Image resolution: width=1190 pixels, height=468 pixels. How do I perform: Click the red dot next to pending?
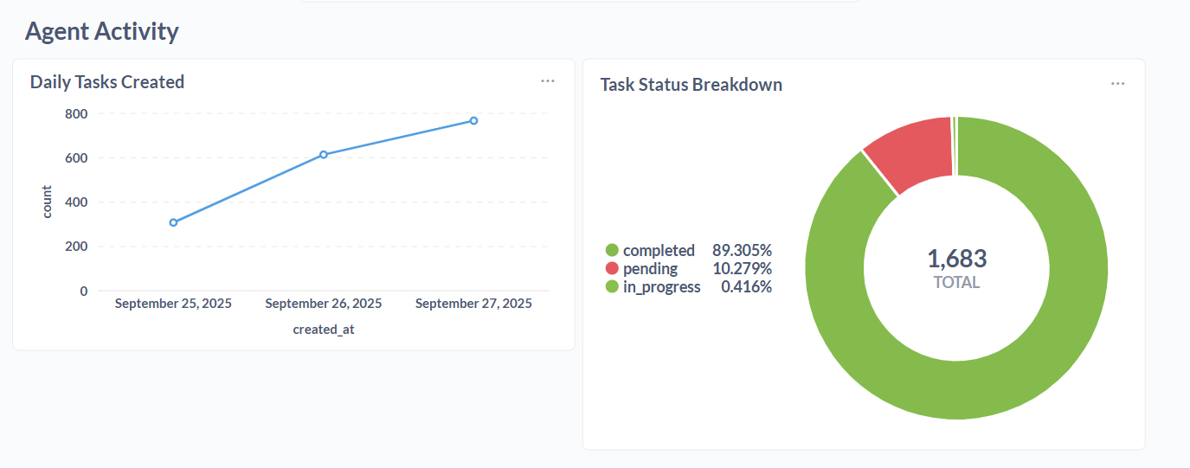click(612, 269)
